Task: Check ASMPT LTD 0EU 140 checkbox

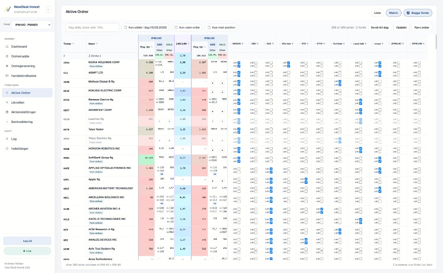Action: tap(256, 72)
